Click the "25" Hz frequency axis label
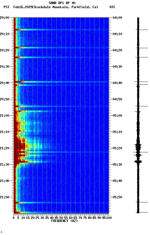Screen dimensions: 150x235 pos(37,218)
